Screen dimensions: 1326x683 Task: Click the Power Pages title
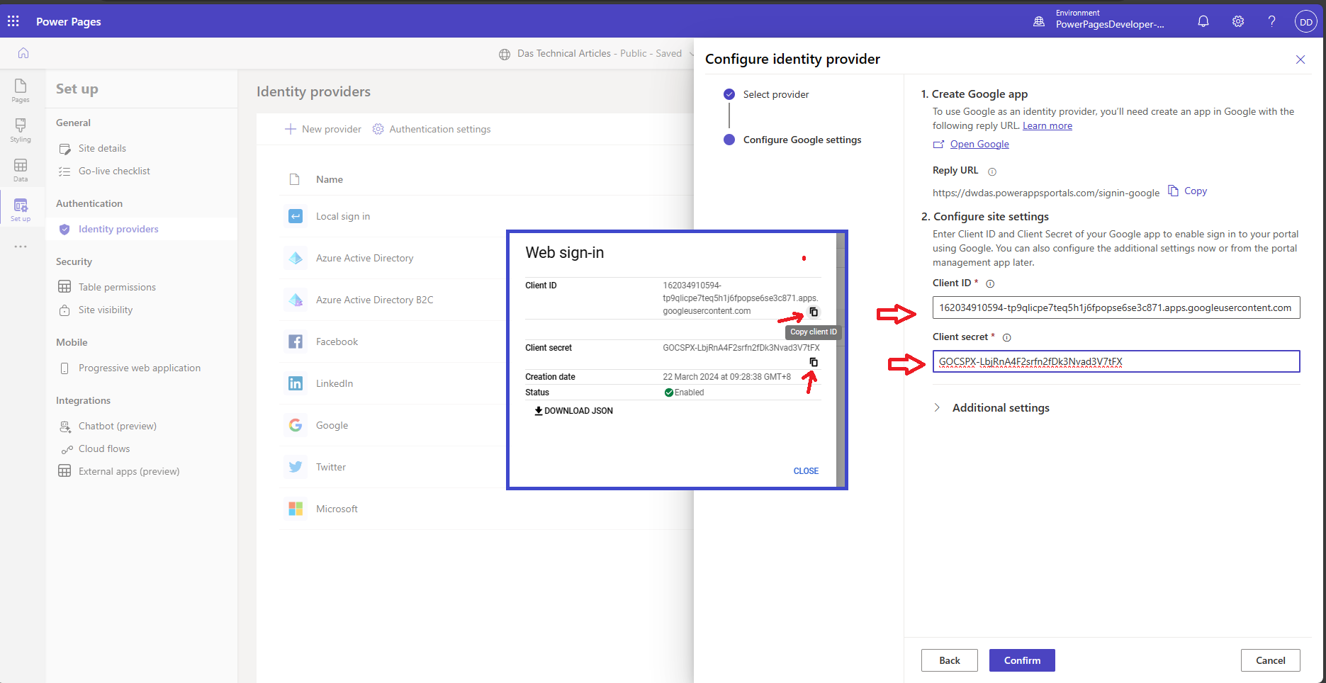pos(69,22)
